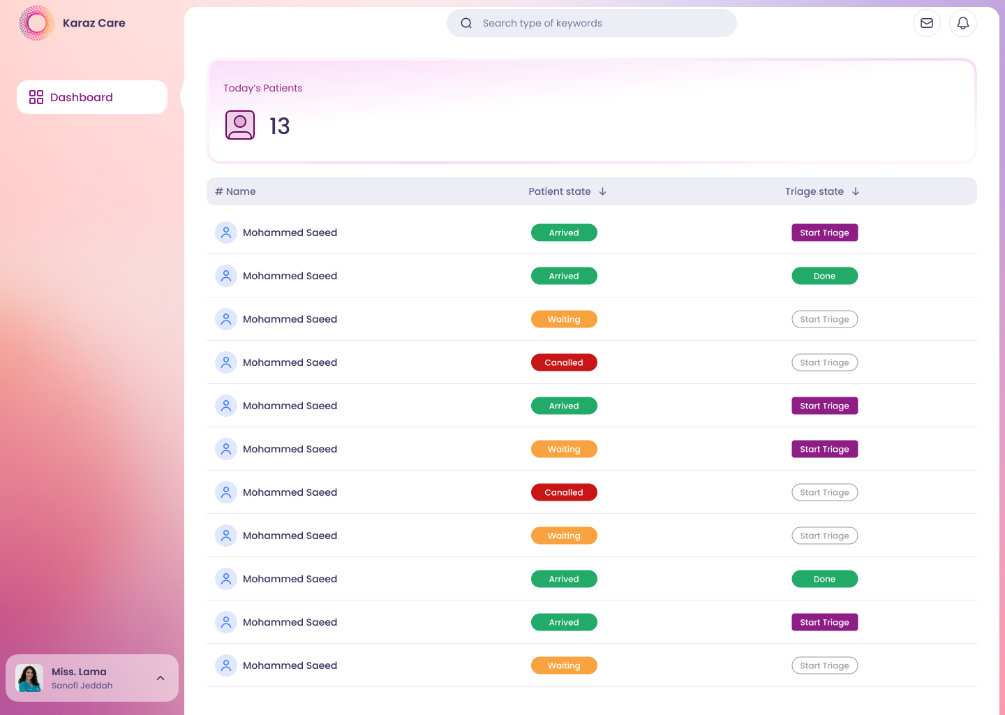Click Miss. Lama's profile photo
Viewport: 1005px width, 715px height.
tap(29, 678)
